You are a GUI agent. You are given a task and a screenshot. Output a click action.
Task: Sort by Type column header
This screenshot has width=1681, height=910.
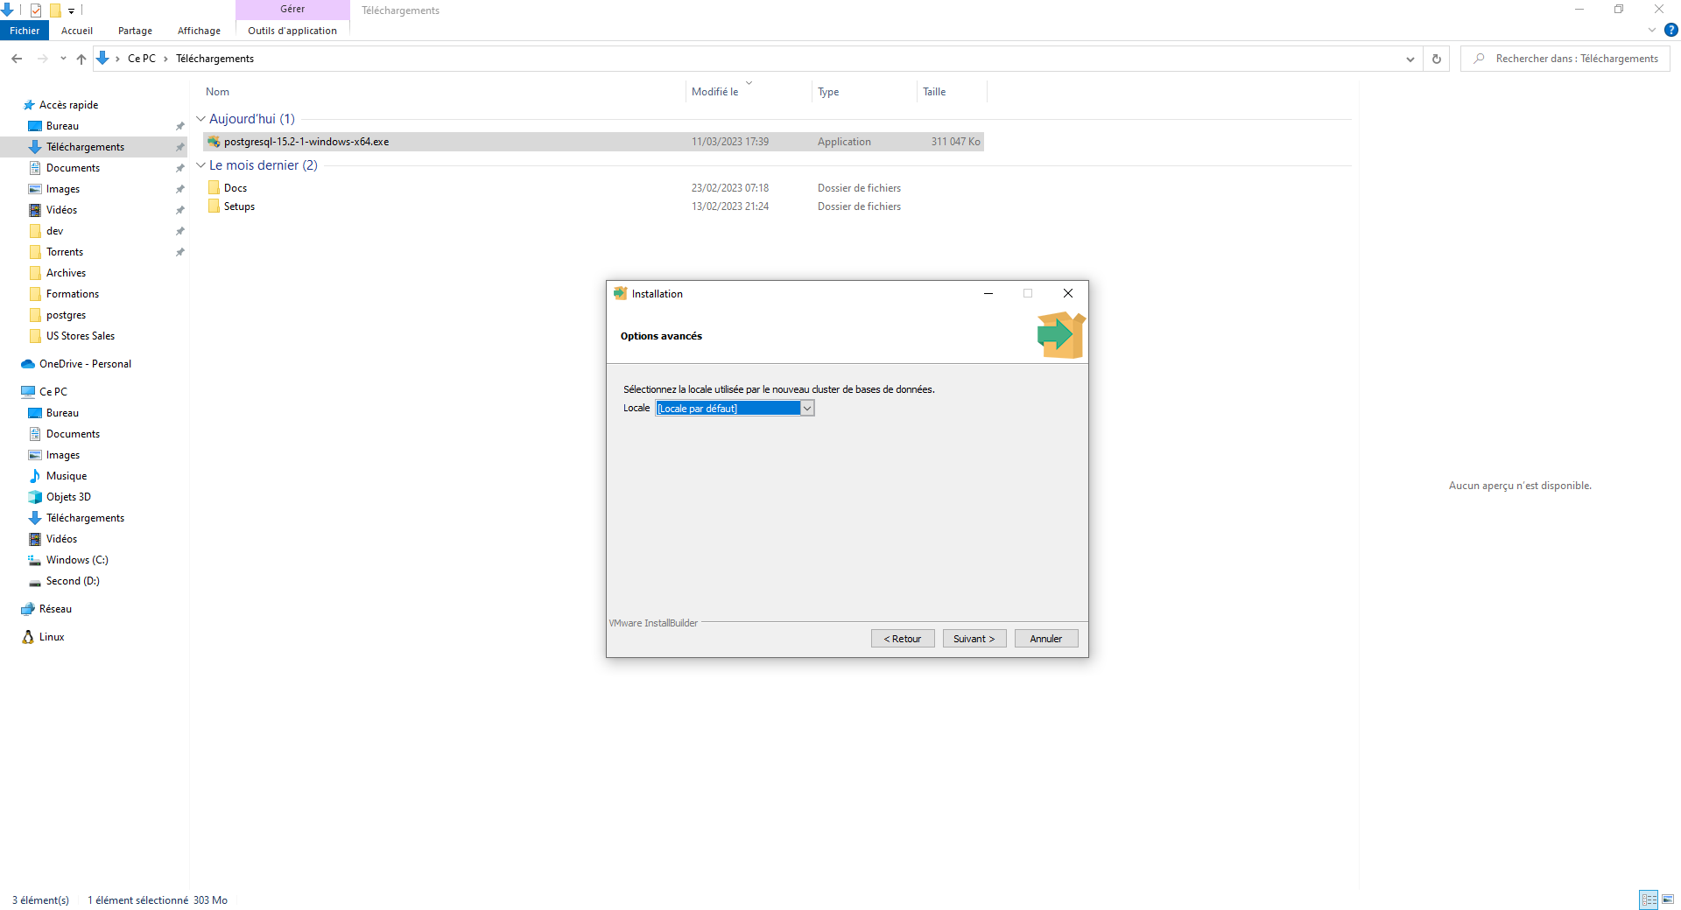click(x=828, y=92)
